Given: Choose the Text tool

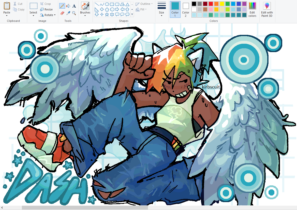Looking at the screenshot, I should coord(74,6).
